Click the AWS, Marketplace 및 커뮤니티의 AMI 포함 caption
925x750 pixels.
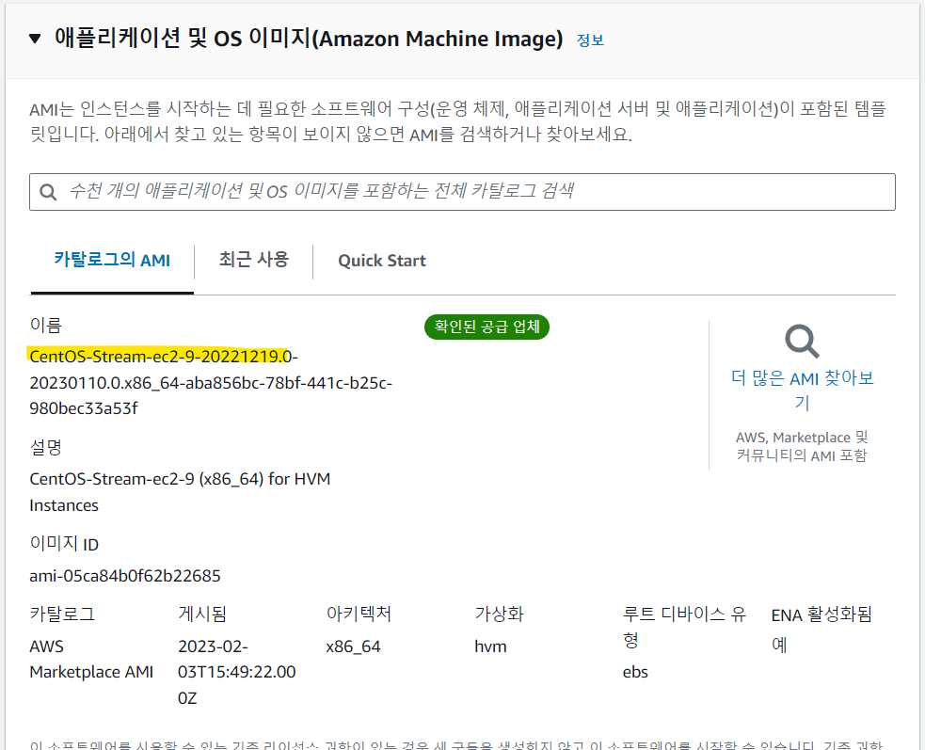point(802,446)
